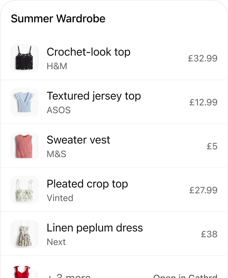Click the £32.99 price
The width and height of the screenshot is (228, 278).
[203, 59]
